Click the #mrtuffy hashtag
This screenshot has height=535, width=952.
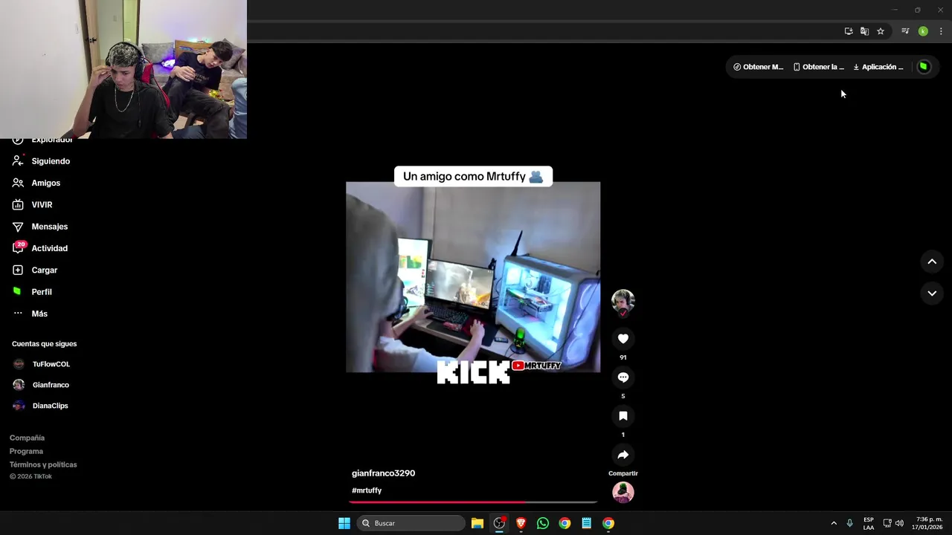pos(367,490)
